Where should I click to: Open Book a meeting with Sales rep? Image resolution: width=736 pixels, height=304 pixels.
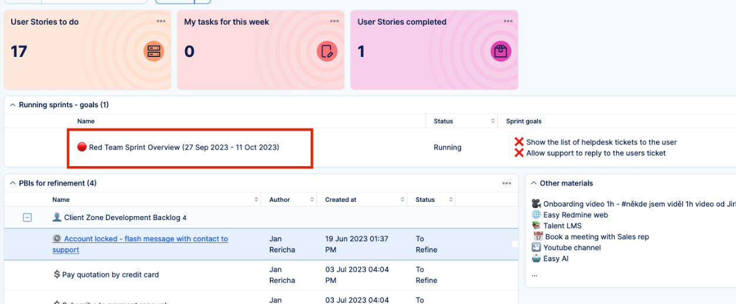pos(597,237)
